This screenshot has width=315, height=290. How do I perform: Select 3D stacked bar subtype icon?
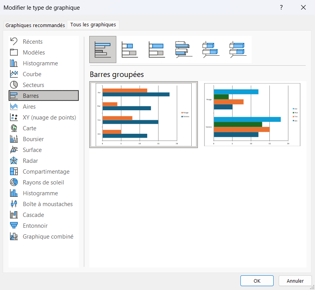click(x=211, y=49)
